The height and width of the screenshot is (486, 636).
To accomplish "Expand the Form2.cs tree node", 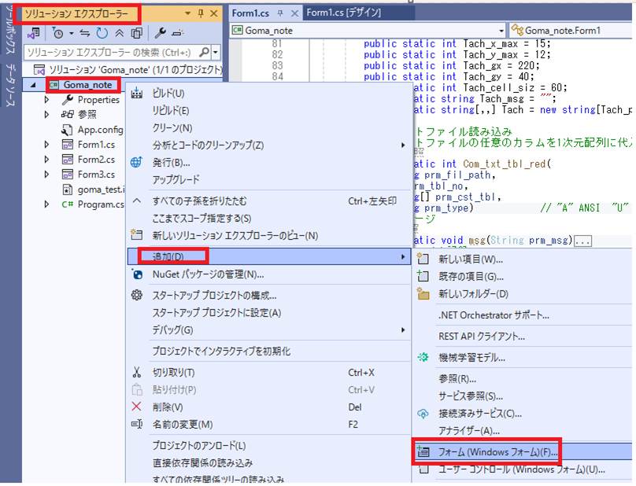I will point(46,160).
